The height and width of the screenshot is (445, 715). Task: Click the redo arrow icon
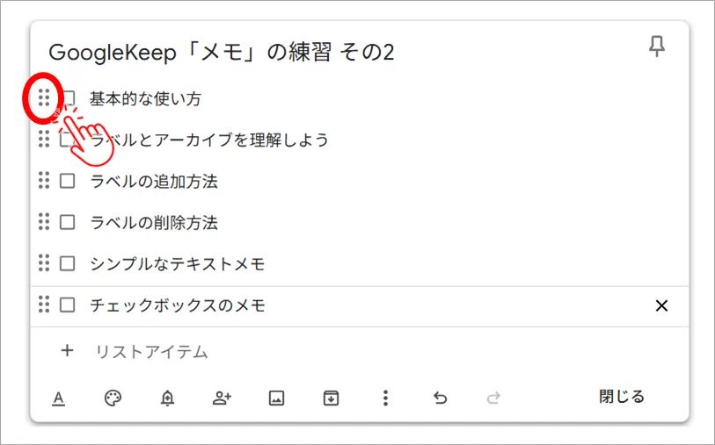494,398
